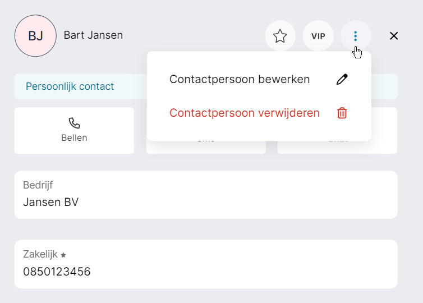Open the BJ avatar circle
This screenshot has height=303, width=423.
pos(35,36)
